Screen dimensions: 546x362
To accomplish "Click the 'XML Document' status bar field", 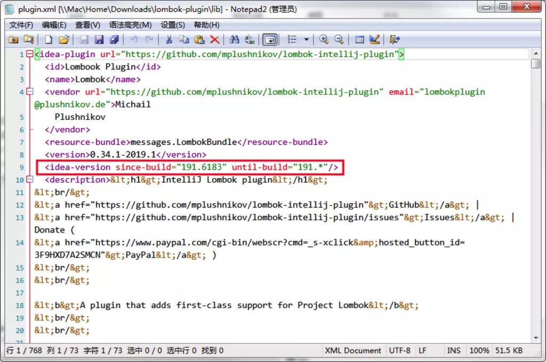I will click(353, 350).
